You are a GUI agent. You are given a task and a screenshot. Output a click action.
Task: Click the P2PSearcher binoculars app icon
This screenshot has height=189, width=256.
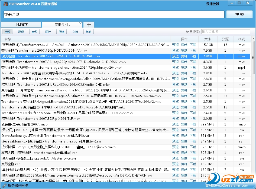point(5,4)
